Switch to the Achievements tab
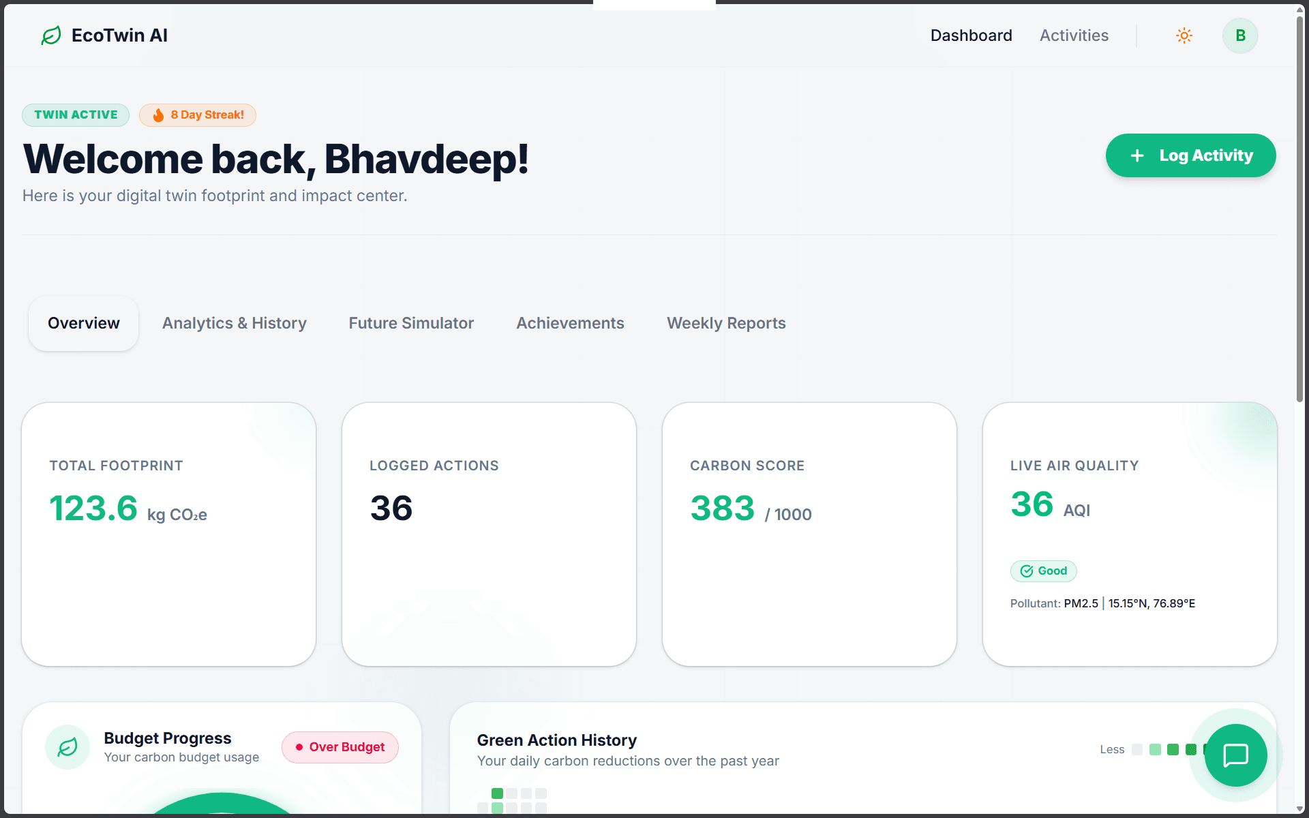Screen dimensions: 1309x818 point(570,323)
